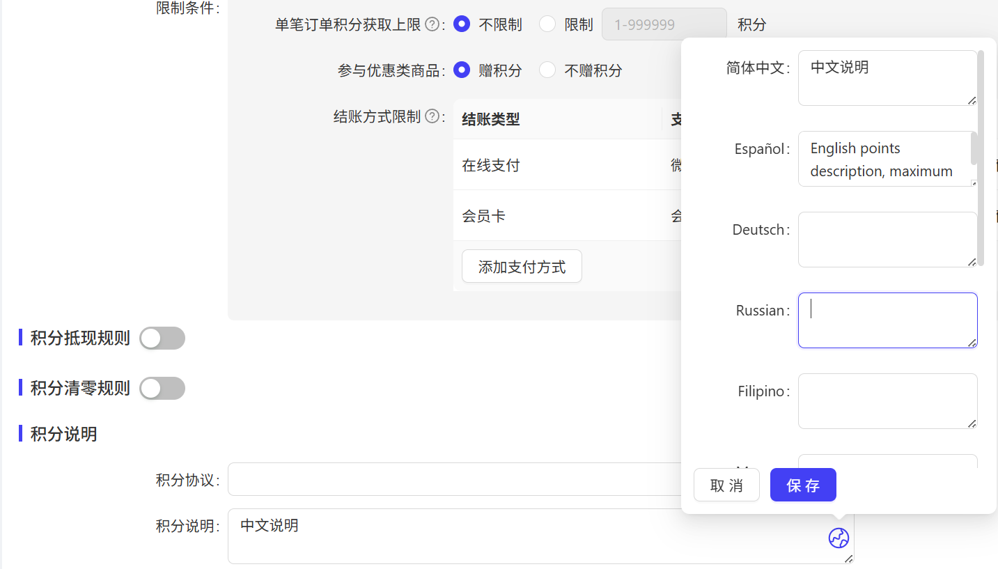Enable the 积分抵现规则 switch
Screen dimensions: 998x569
(162, 338)
